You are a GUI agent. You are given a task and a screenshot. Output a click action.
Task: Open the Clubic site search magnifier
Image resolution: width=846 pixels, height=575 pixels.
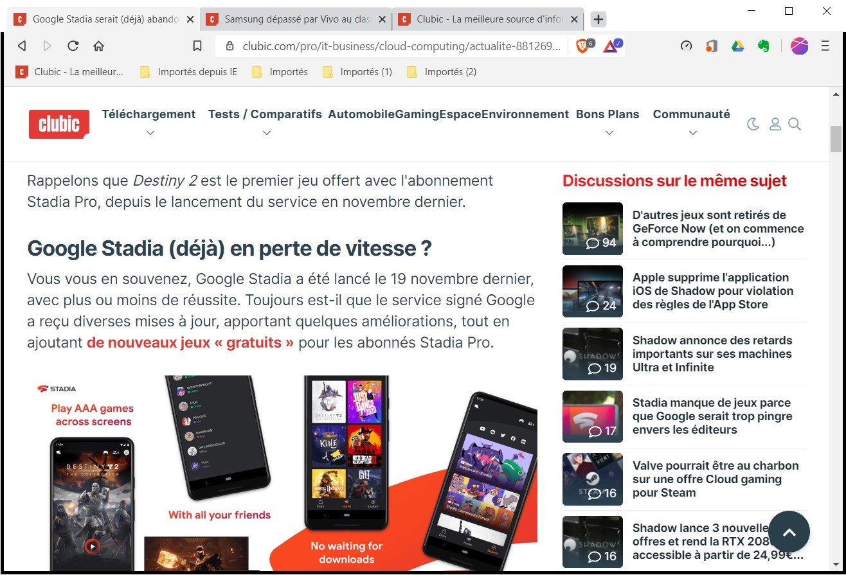tap(795, 124)
